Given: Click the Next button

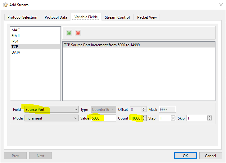Looking at the screenshot, I should coord(40,156).
